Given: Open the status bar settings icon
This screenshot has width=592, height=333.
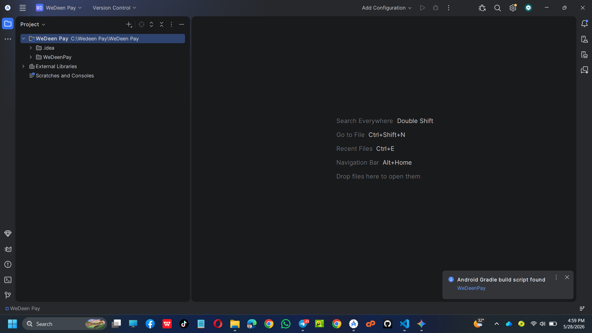Looking at the screenshot, I should [x=582, y=308].
